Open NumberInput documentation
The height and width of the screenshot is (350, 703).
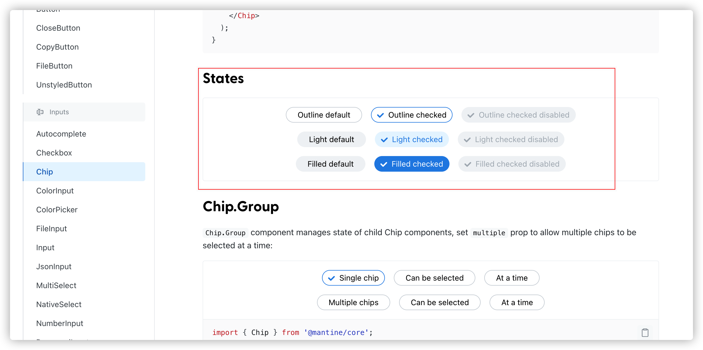pyautogui.click(x=60, y=323)
